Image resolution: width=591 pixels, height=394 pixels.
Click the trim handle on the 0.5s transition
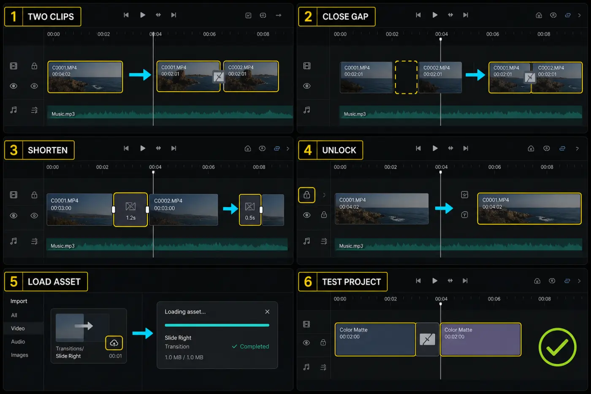tap(261, 210)
